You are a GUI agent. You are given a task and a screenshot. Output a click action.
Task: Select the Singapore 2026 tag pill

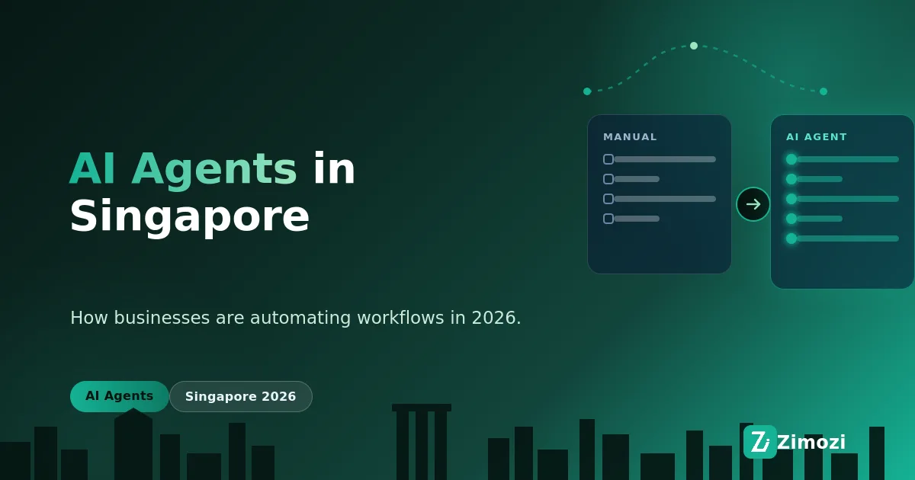click(x=241, y=396)
